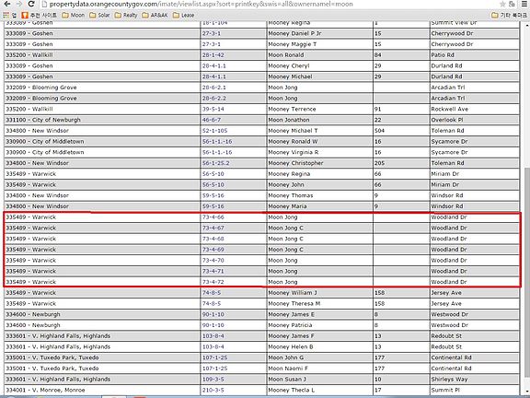Select the owner name Mooney Thecla L

pyautogui.click(x=292, y=390)
